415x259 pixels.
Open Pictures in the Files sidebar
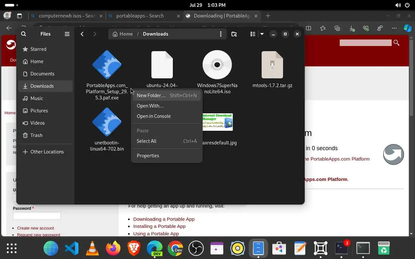click(45, 111)
